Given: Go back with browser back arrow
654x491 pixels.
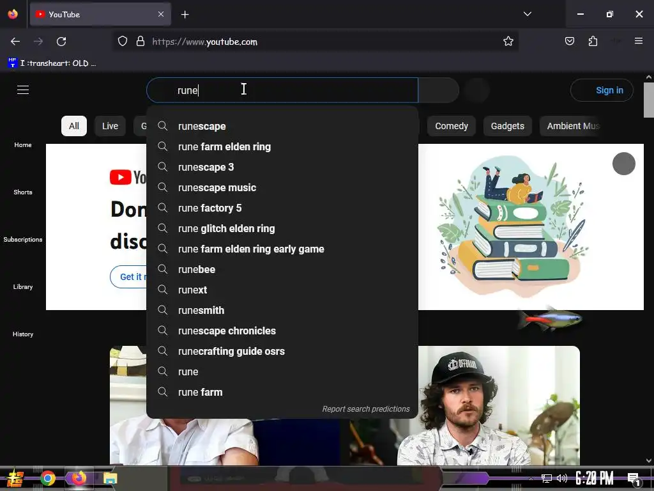Looking at the screenshot, I should coord(15,42).
